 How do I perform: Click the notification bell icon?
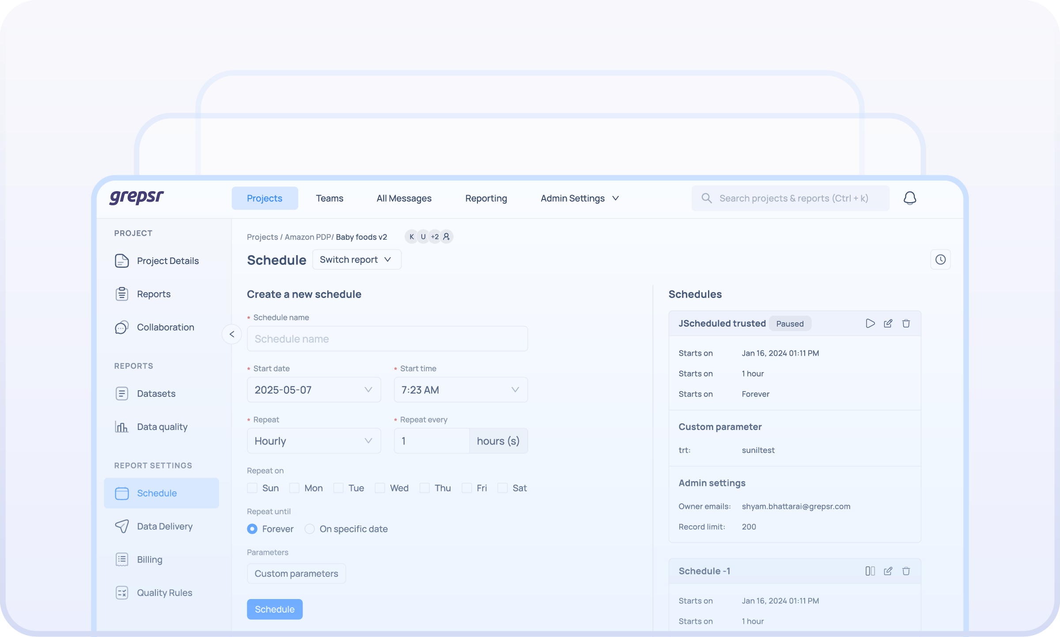909,198
